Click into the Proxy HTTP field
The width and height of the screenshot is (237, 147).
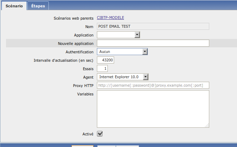point(153,85)
